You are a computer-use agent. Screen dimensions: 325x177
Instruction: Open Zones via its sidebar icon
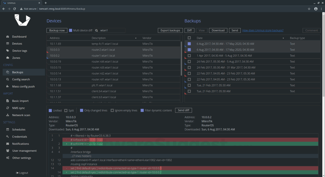(8, 58)
